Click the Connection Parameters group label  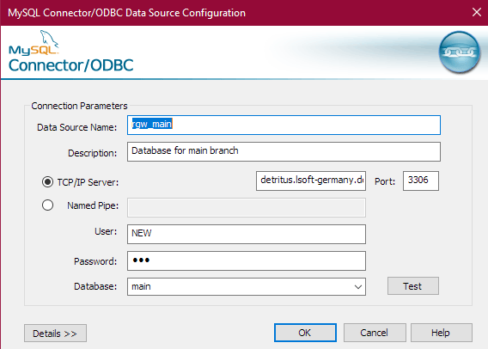[x=79, y=106]
